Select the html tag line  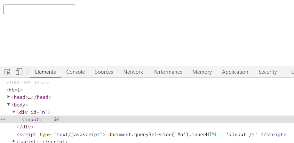(14, 90)
